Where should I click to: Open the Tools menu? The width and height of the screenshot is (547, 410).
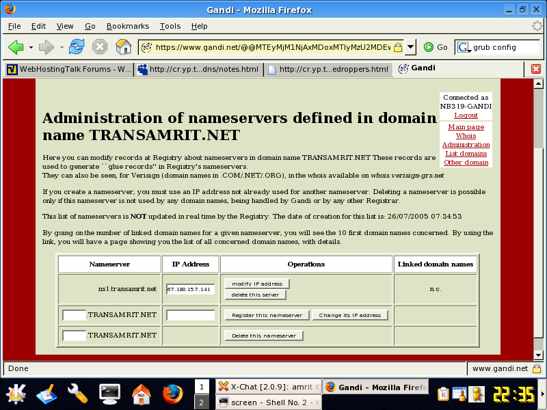(170, 26)
